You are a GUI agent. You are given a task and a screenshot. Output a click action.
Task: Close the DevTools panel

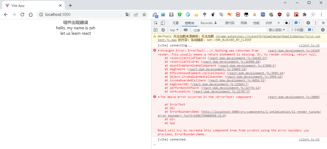coord(323,23)
